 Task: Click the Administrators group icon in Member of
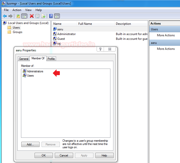tap(25, 71)
